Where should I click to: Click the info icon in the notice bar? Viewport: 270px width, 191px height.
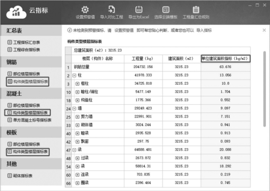pyautogui.click(x=69, y=30)
